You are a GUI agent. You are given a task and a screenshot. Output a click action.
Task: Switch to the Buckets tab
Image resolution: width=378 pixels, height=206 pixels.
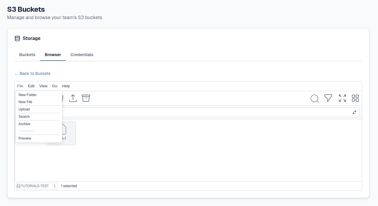click(27, 55)
